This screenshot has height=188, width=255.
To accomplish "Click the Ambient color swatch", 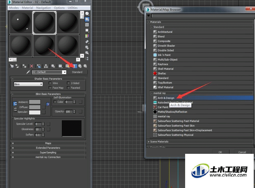I will tap(35, 102).
